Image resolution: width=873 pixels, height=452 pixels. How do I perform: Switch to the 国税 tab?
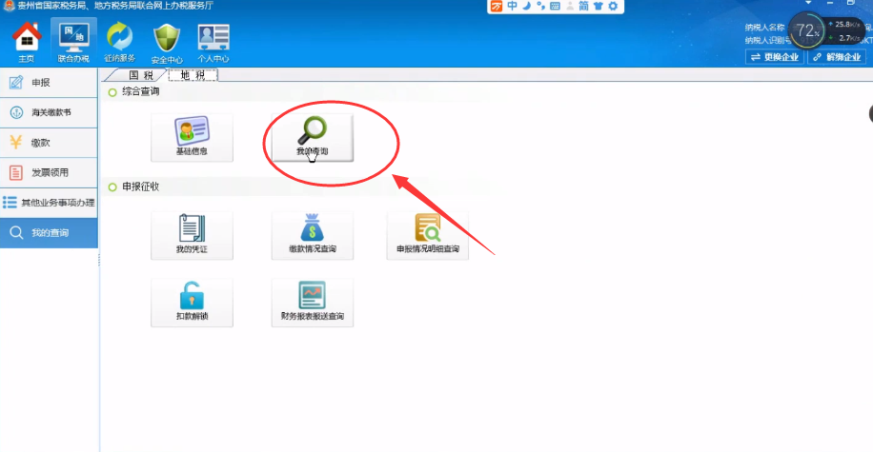(x=140, y=75)
